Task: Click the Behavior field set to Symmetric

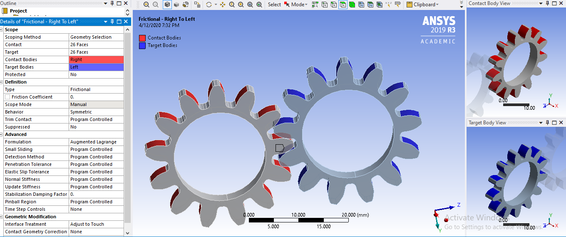Action: 96,112
